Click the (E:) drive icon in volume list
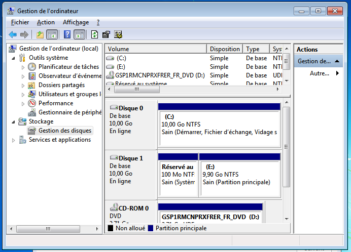The width and height of the screenshot is (351, 252). pos(110,67)
